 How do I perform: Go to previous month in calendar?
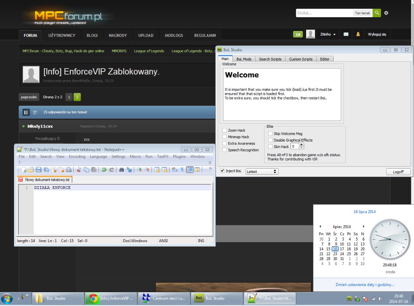[x=320, y=226]
